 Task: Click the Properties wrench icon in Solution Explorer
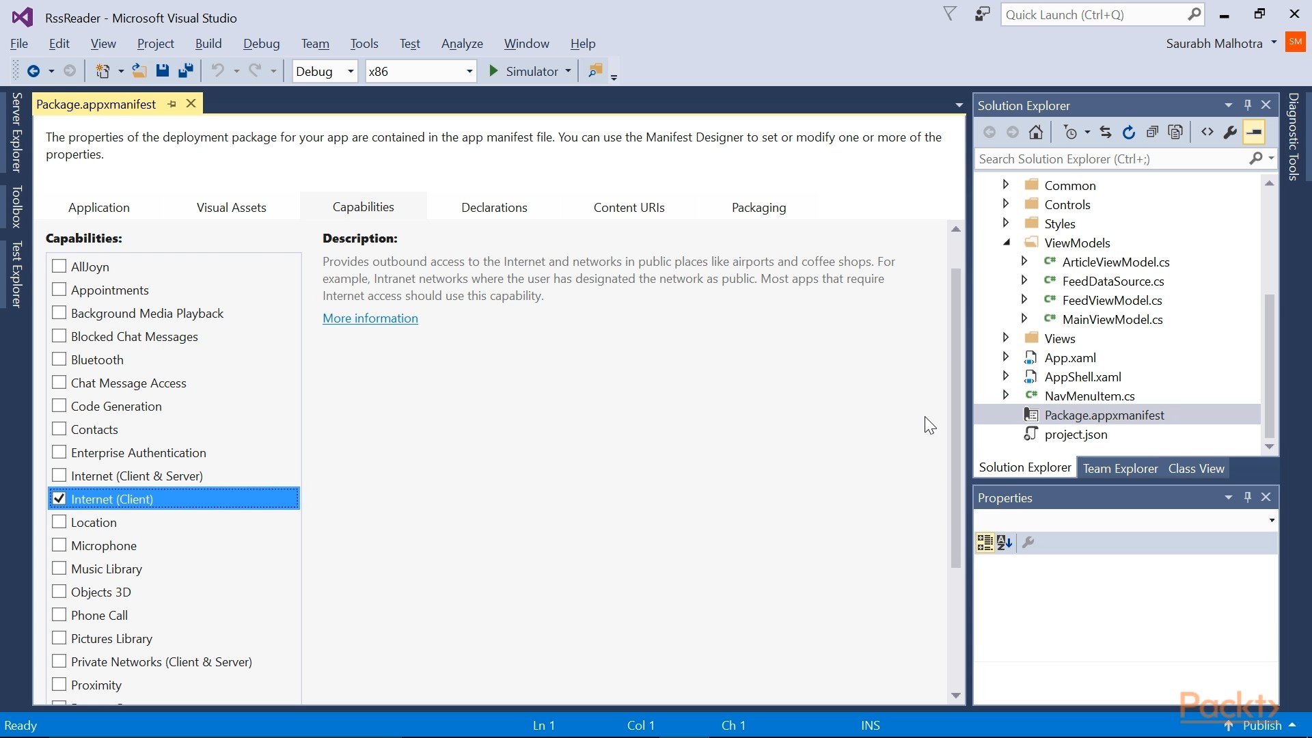(1231, 133)
